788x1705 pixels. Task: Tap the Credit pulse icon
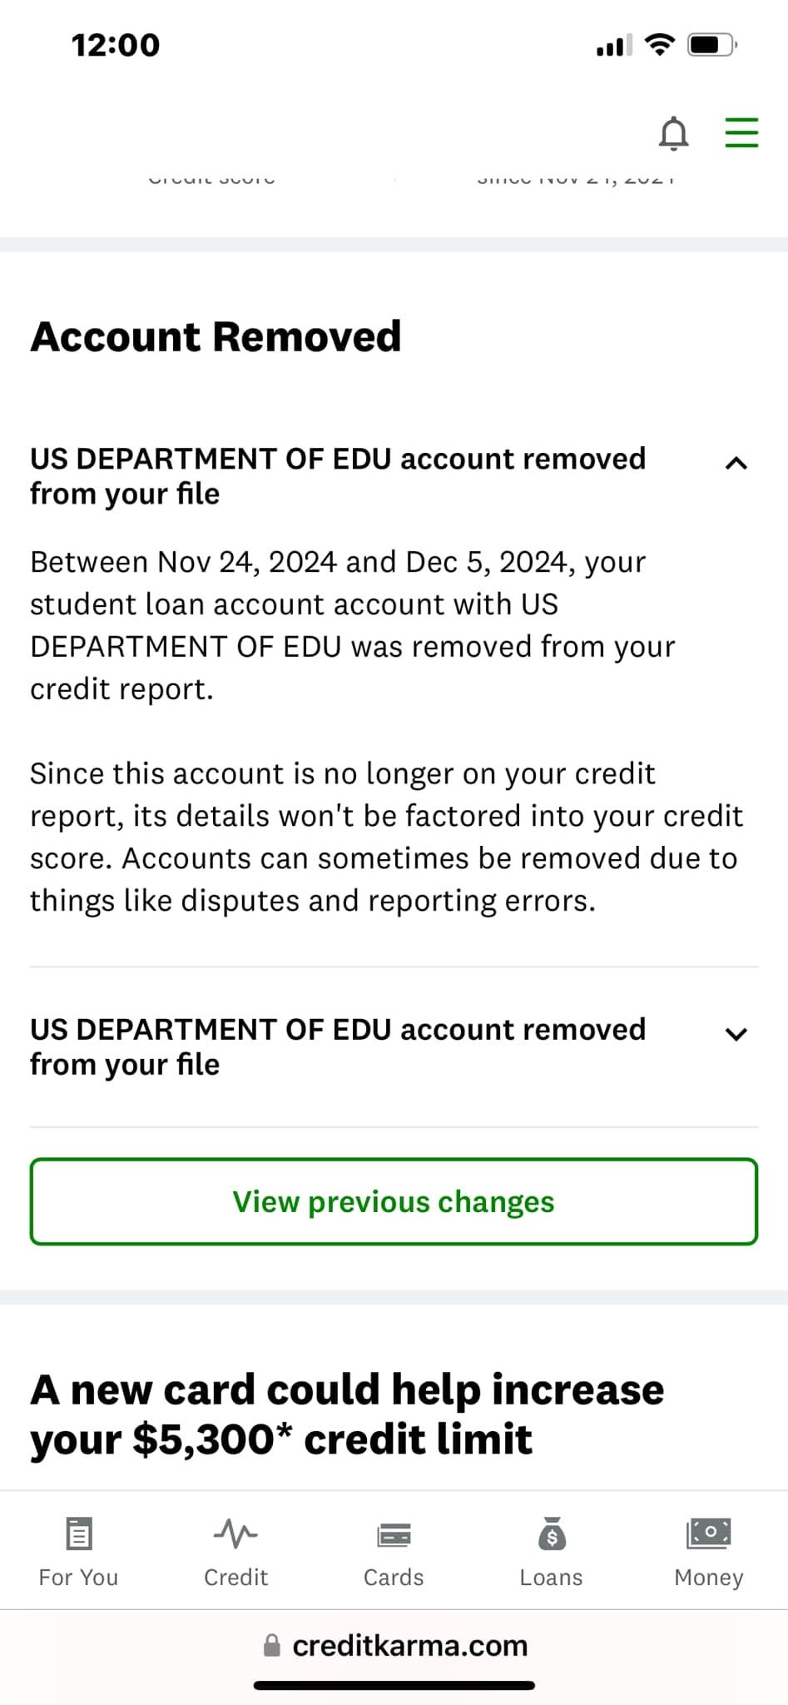tap(235, 1533)
